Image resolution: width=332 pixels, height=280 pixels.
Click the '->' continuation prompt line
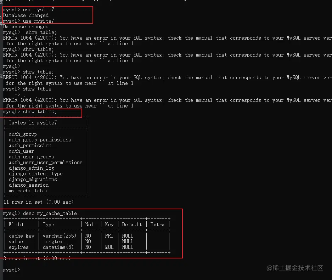coord(19,94)
